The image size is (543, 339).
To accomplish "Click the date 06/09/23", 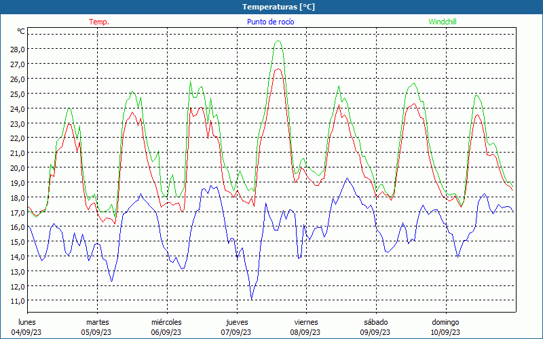I will [x=166, y=332].
